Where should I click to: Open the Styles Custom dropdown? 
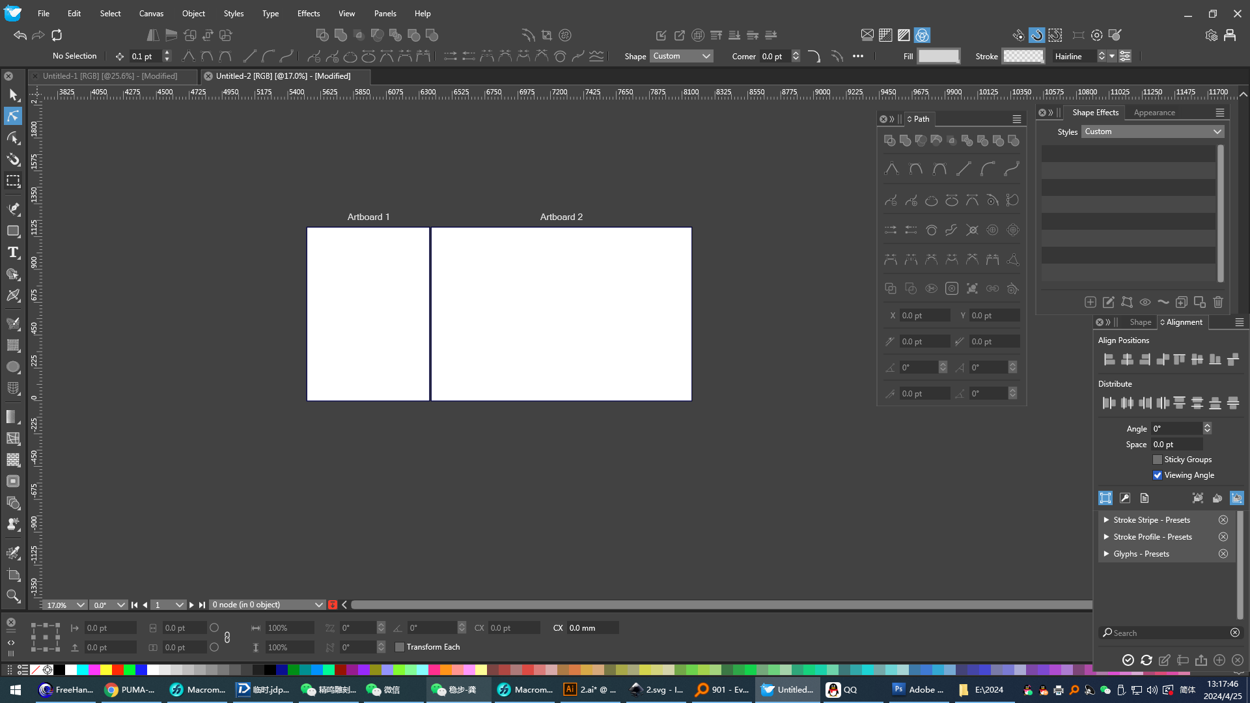coord(1152,131)
